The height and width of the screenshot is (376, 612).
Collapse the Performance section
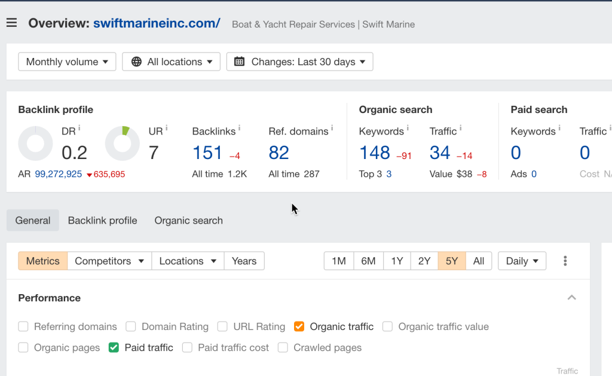(x=571, y=298)
